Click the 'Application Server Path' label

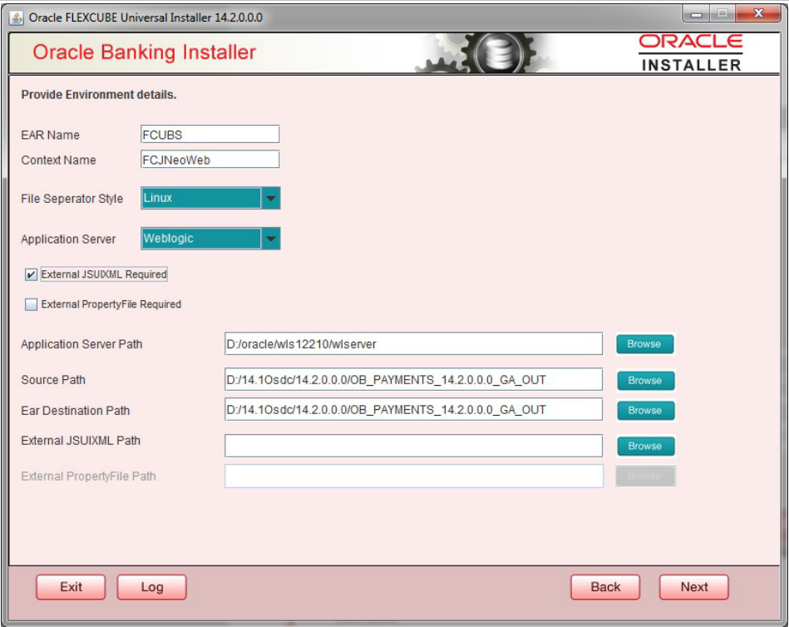(81, 344)
